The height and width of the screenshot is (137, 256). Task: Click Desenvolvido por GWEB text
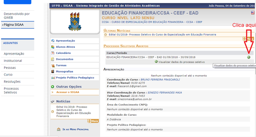point(17,16)
